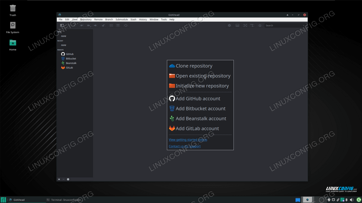This screenshot has width=362, height=203.
Task: Open the Edit menu
Action: (67, 20)
